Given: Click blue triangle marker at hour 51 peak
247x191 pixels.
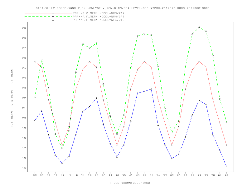Looking at the screenshot, I should pos(151,89).
